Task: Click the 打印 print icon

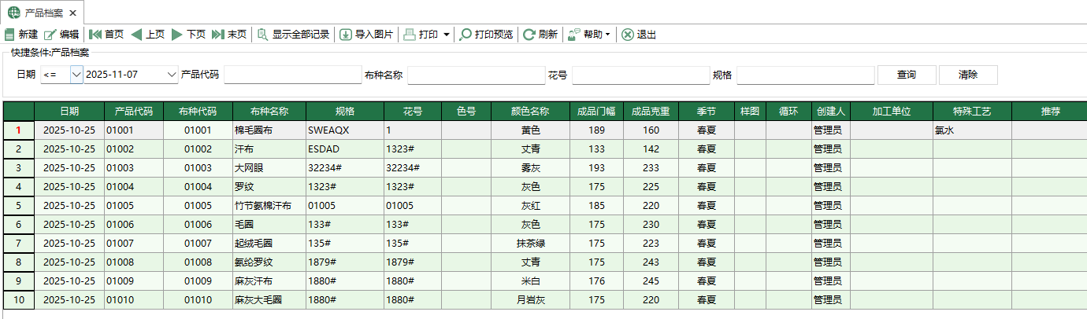Action: click(x=409, y=35)
